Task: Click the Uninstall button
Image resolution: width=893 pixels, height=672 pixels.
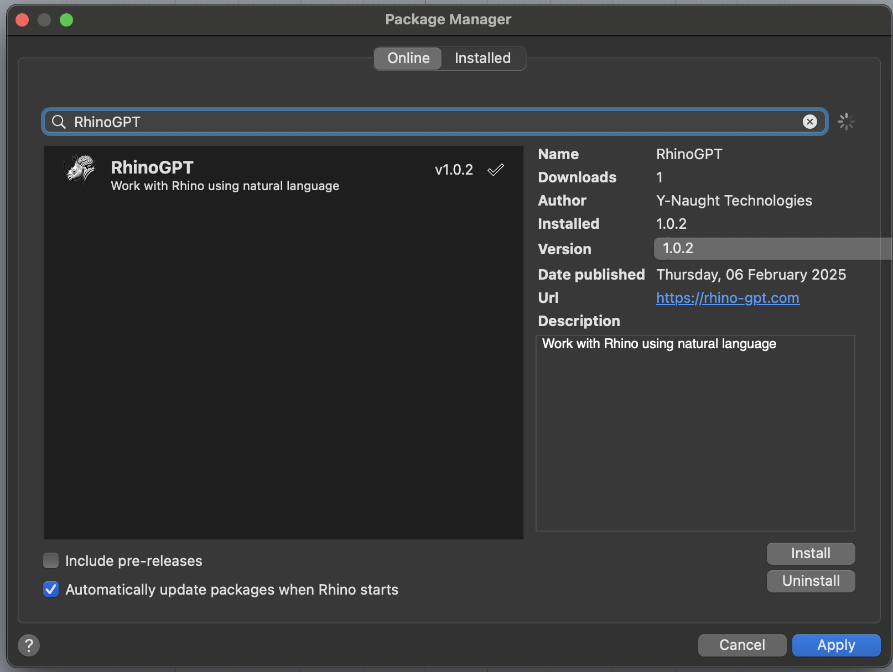Action: (x=811, y=581)
